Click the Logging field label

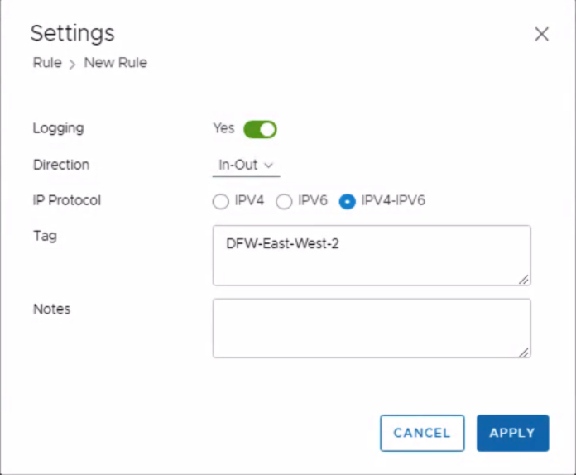tap(58, 128)
